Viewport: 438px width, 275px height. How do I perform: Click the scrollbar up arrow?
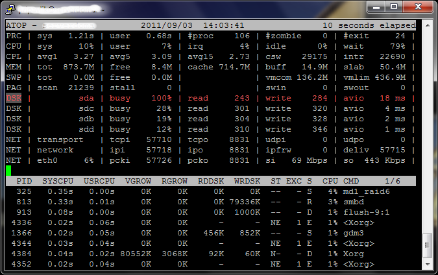[428, 25]
